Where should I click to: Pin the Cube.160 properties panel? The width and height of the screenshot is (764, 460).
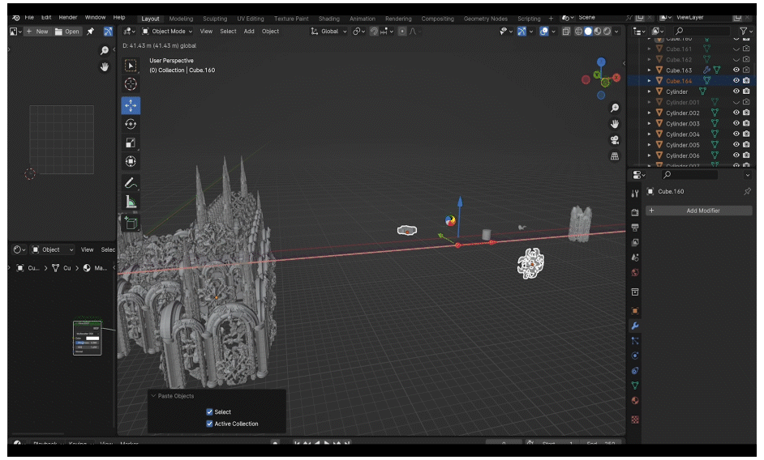tap(747, 191)
